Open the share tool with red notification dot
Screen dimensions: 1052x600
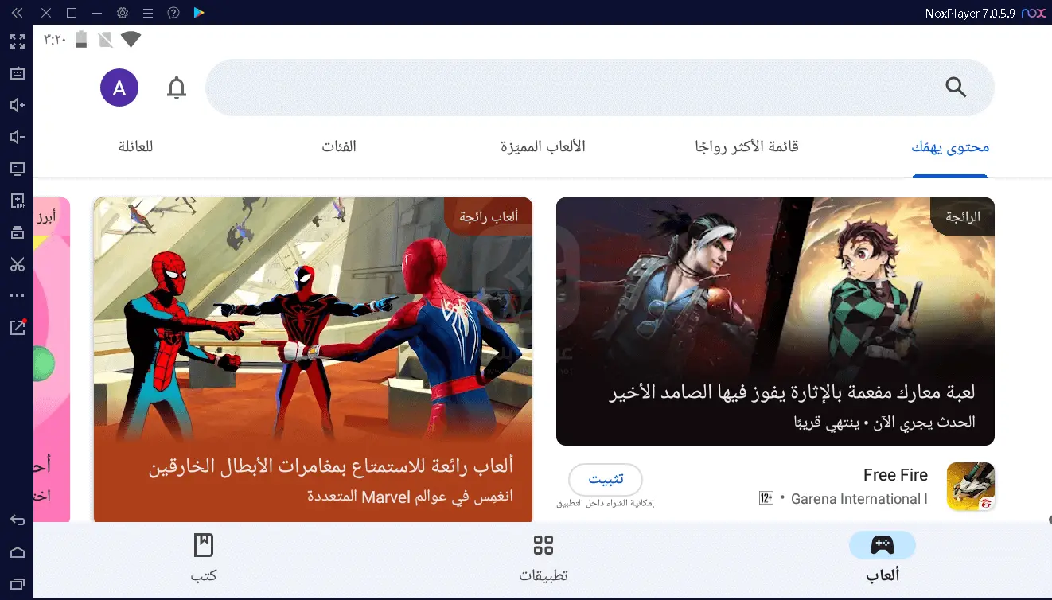[x=18, y=327]
